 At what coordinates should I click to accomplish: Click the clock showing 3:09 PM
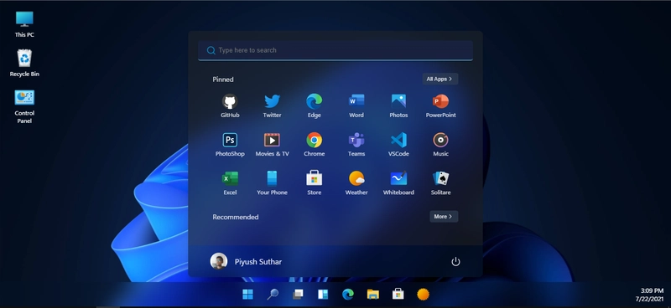click(x=653, y=291)
